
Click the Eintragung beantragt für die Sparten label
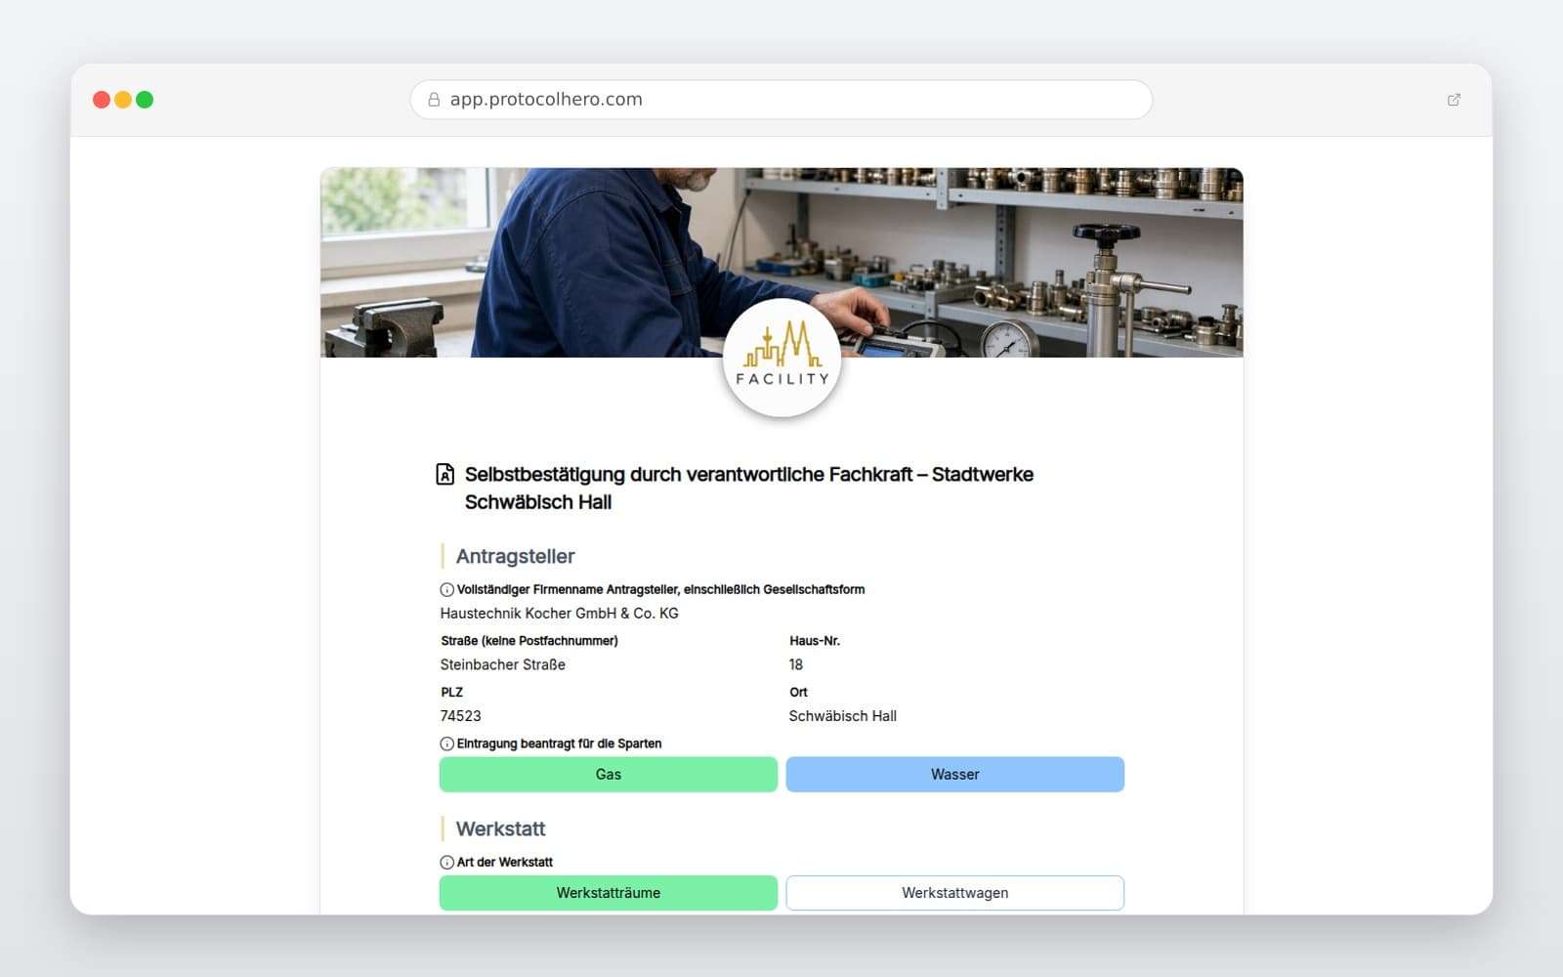tap(559, 744)
